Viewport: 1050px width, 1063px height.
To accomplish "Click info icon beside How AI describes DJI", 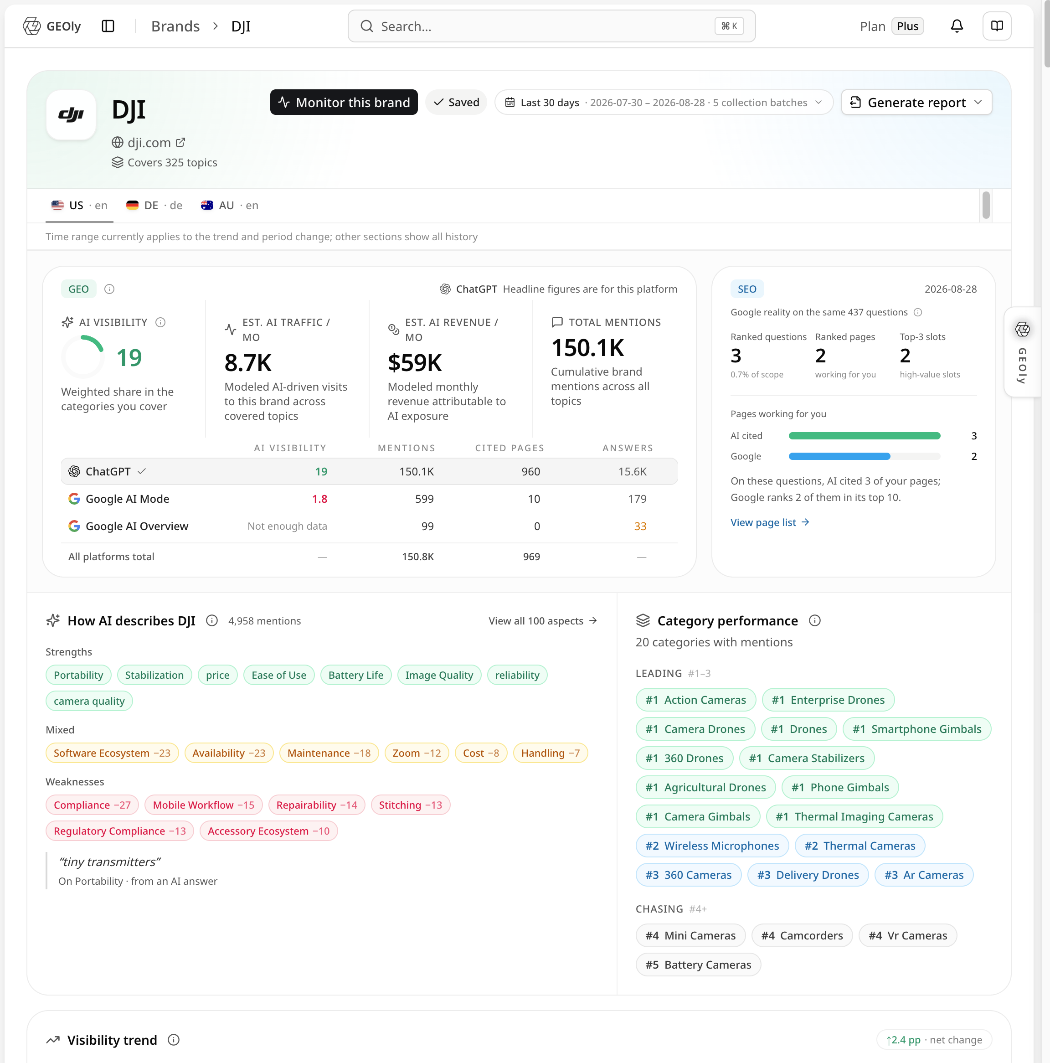I will coord(212,621).
